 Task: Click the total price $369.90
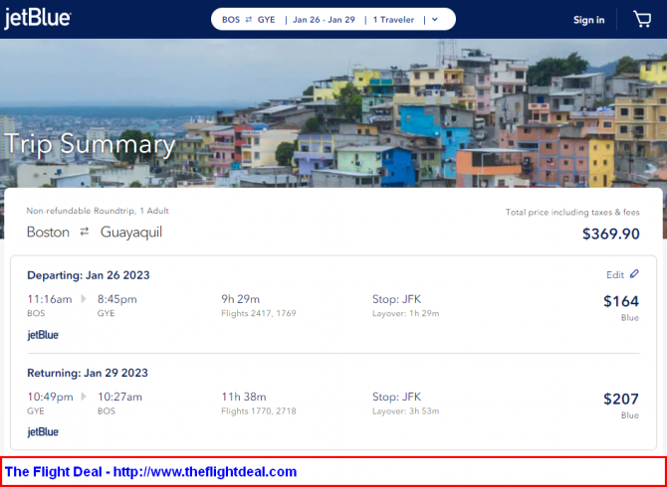click(x=611, y=234)
